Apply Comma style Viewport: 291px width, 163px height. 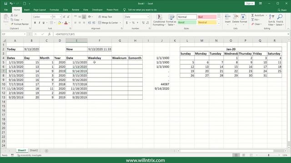[x=137, y=23]
